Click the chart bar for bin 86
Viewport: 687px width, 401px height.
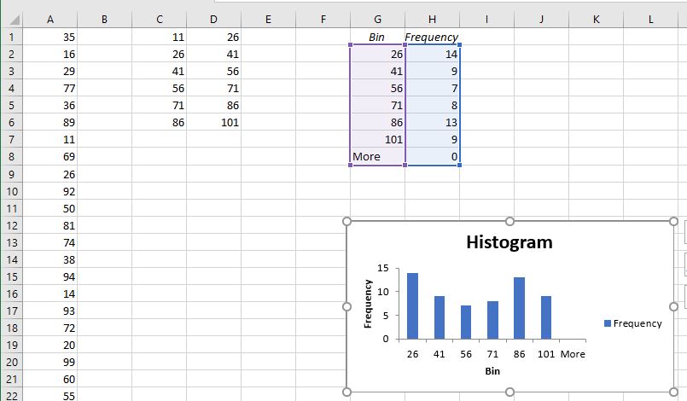tap(519, 307)
